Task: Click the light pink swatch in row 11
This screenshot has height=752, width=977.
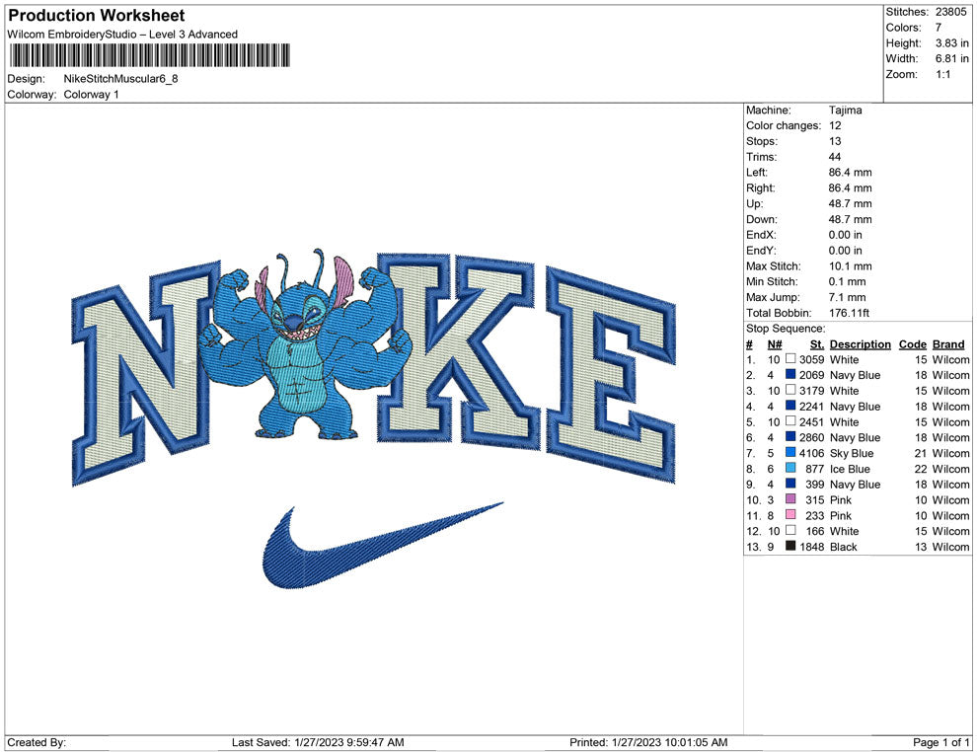Action: (790, 514)
